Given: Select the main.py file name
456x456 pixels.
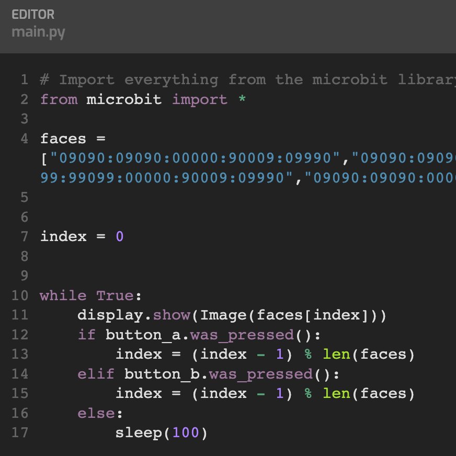Looking at the screenshot, I should tap(38, 32).
